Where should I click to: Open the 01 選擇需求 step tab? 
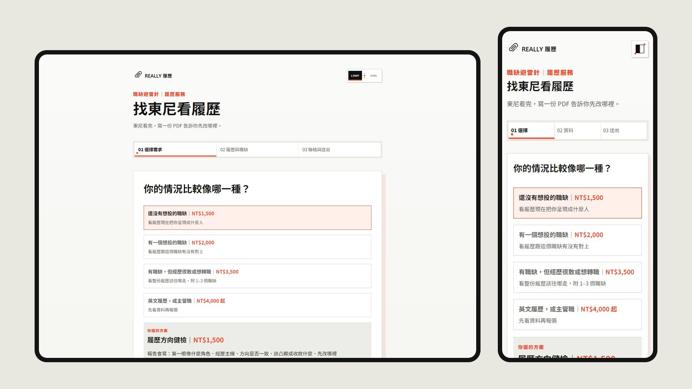pyautogui.click(x=175, y=150)
